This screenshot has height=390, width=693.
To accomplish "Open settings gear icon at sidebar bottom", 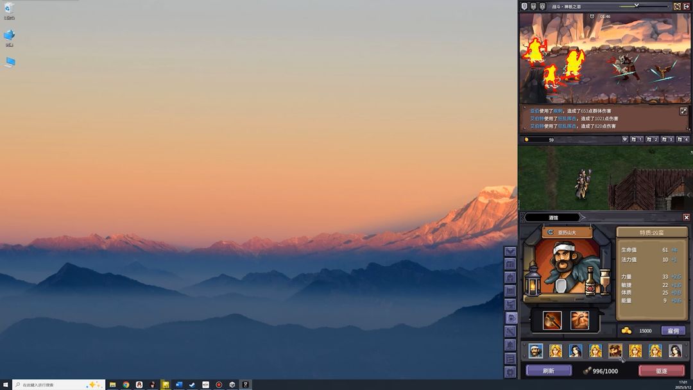I will (510, 372).
